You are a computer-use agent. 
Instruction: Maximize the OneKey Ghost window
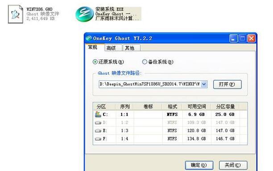coord(242,38)
